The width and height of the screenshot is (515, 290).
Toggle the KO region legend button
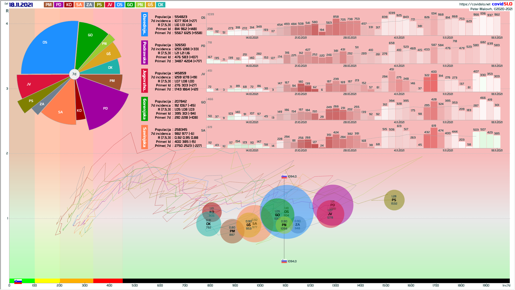coord(69,5)
